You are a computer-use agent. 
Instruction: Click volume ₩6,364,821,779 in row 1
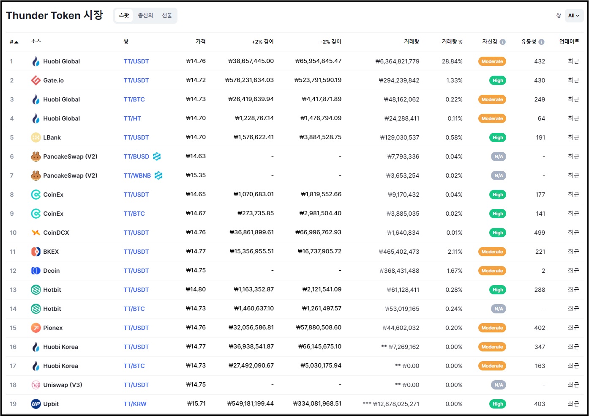(x=398, y=61)
